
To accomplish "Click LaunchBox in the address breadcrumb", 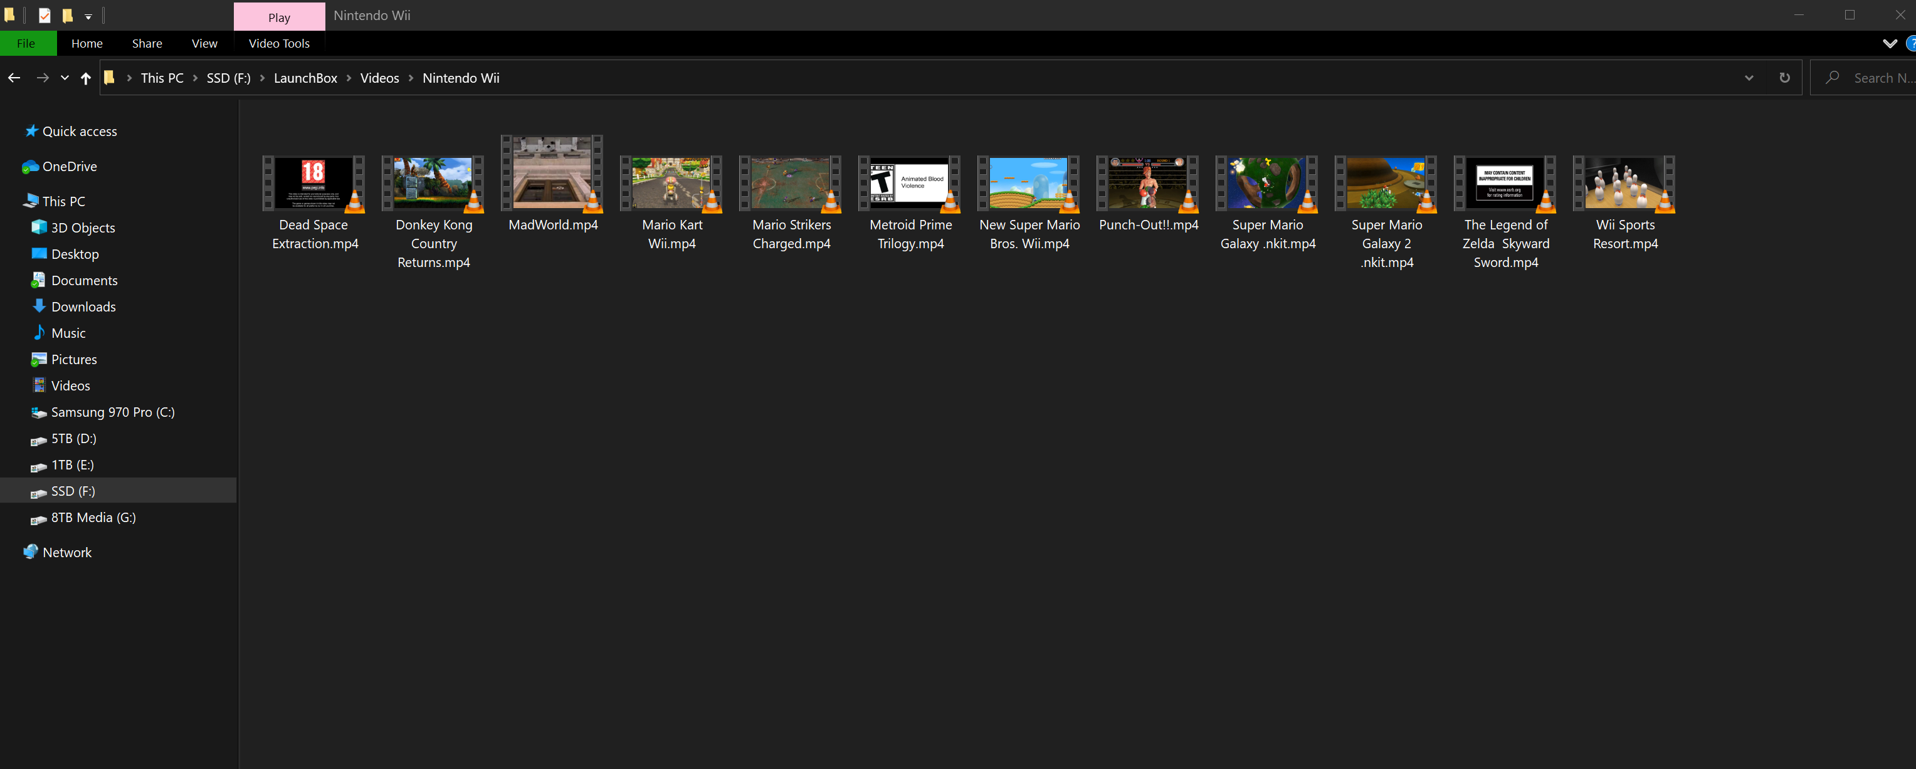I will click(306, 78).
